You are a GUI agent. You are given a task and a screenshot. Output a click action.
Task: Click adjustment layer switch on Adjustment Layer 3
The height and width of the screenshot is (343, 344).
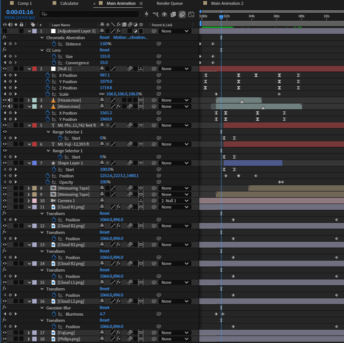click(136, 31)
